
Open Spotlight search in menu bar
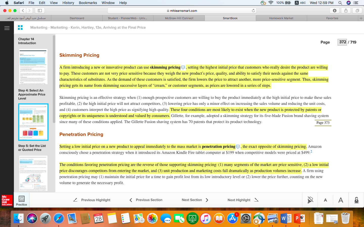pos(340,3)
